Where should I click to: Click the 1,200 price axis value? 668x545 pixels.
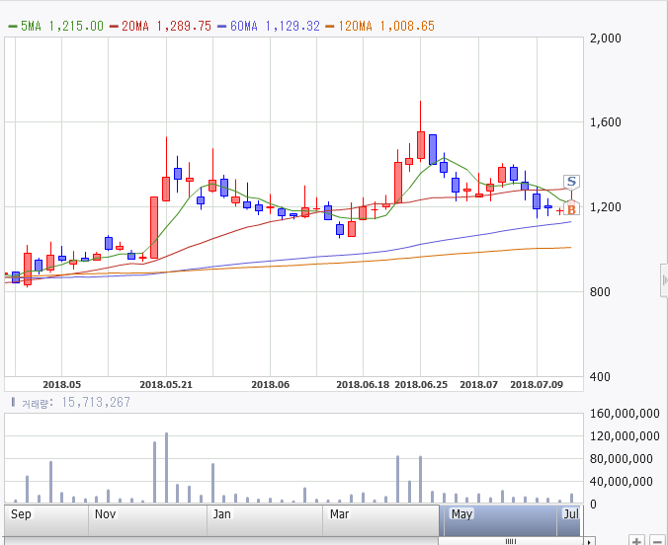pyautogui.click(x=606, y=207)
